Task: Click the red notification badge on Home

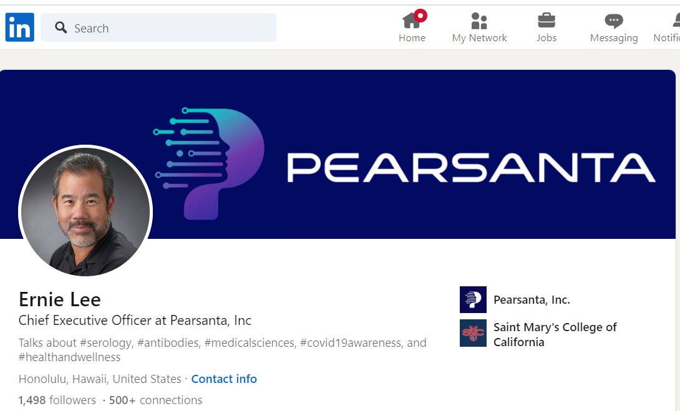Action: point(420,16)
